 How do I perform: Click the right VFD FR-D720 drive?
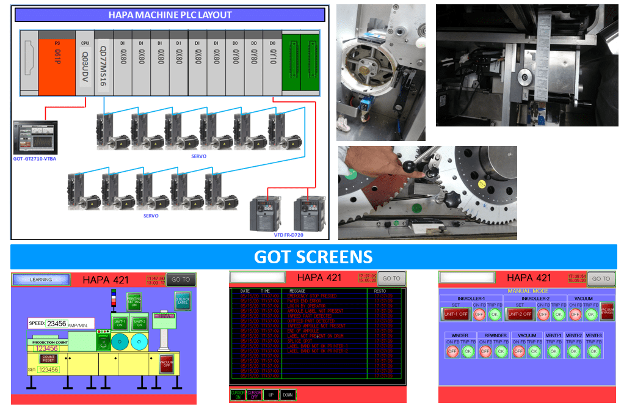click(x=309, y=214)
